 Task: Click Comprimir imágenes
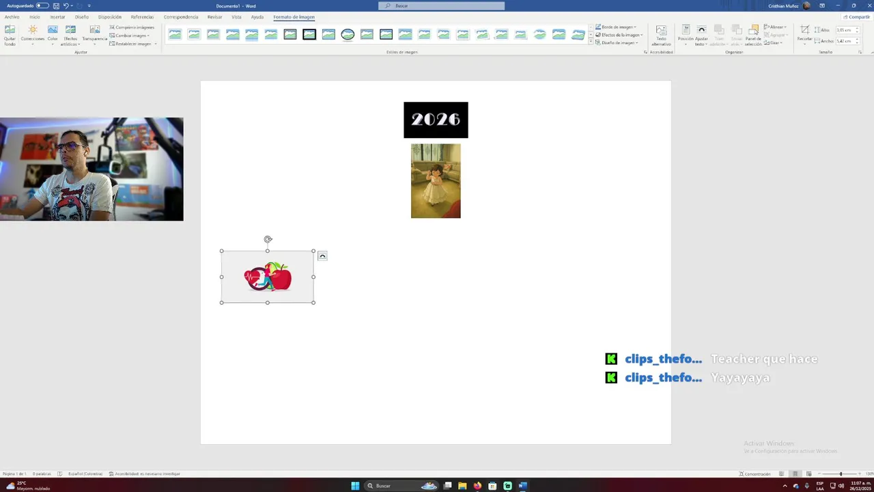132,27
